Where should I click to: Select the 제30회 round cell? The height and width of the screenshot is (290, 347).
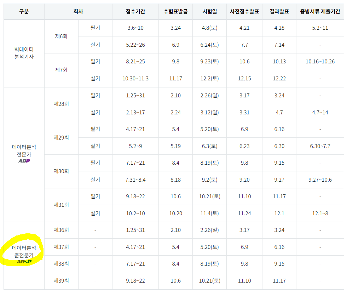61,171
